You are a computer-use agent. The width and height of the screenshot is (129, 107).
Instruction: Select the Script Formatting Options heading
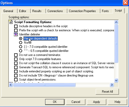click(33, 22)
